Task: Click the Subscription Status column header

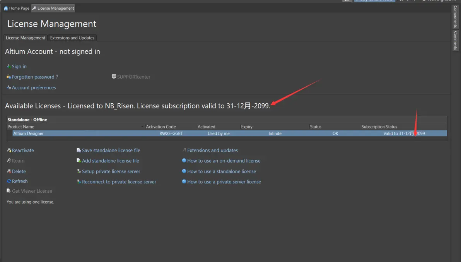Action: tap(404, 127)
